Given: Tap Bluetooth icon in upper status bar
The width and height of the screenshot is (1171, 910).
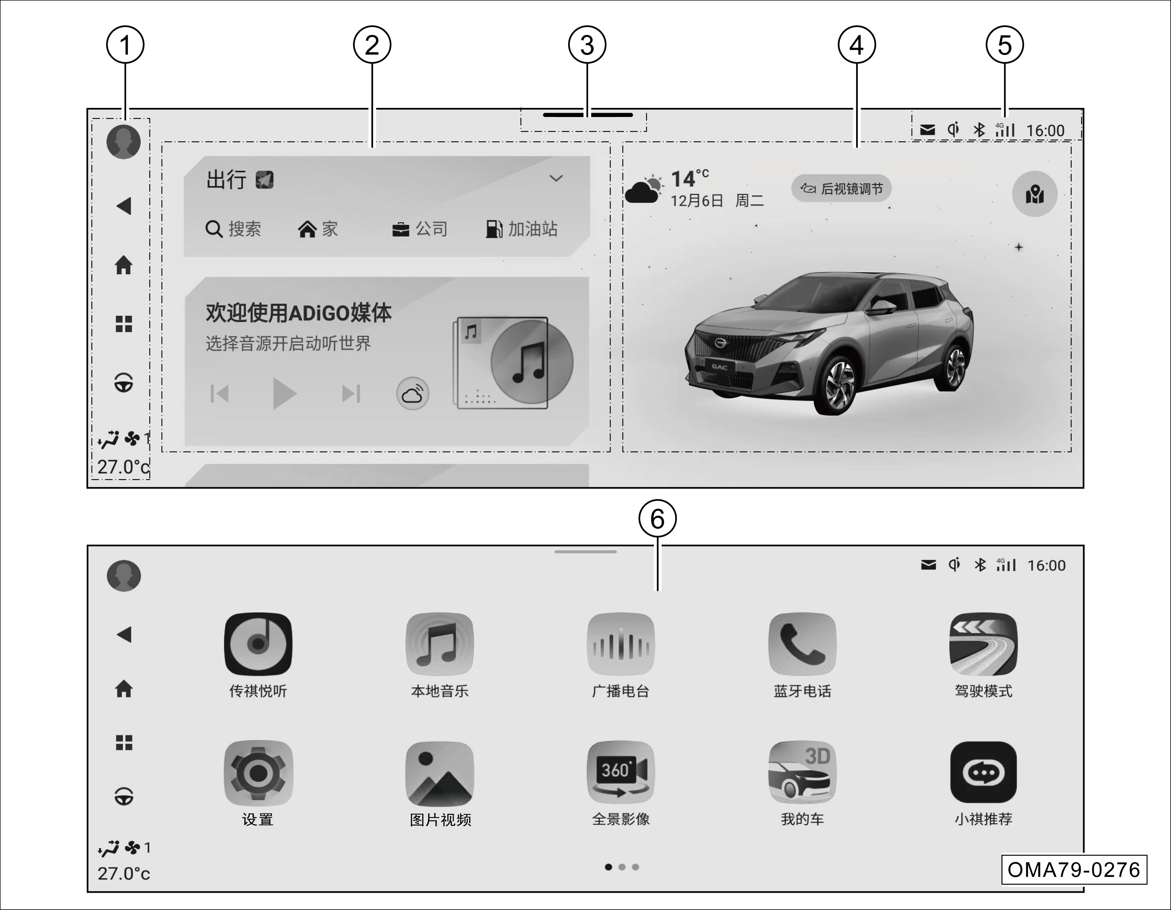Looking at the screenshot, I should pyautogui.click(x=979, y=129).
